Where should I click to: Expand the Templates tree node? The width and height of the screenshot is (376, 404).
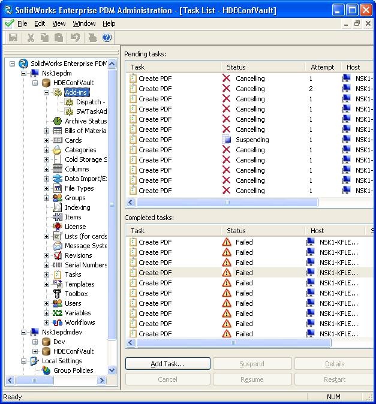(x=46, y=284)
